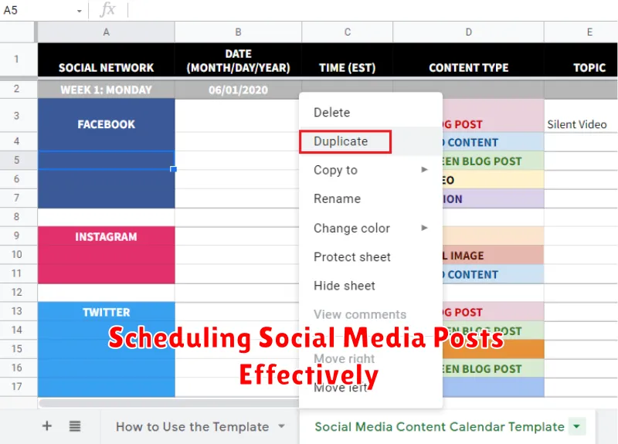Viewport: 618px width, 444px height.
Task: Click the SOCIAL NETWORK header cell
Action: click(x=106, y=60)
